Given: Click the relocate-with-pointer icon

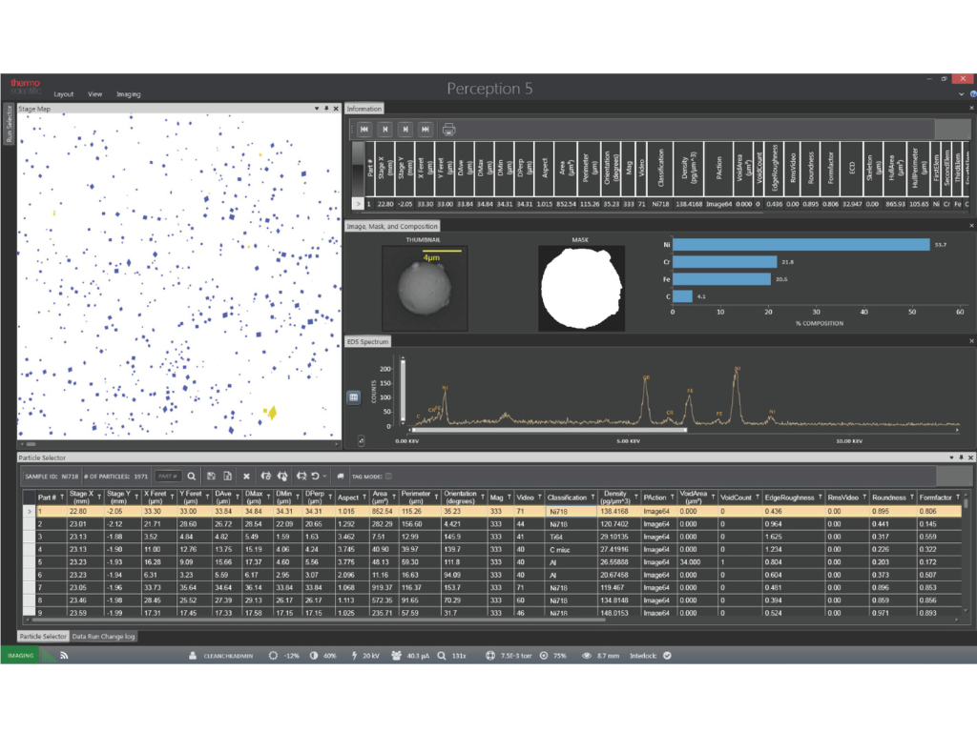Looking at the screenshot, I should [x=282, y=477].
